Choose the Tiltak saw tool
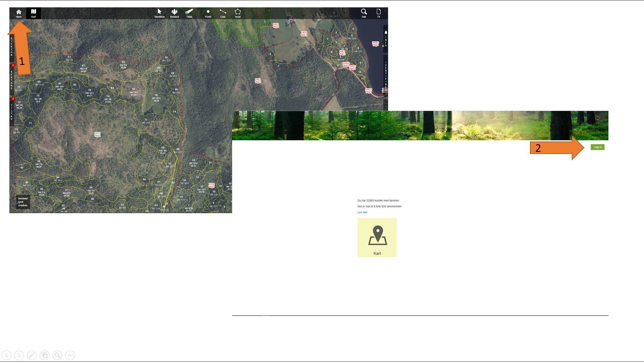 coord(189,13)
